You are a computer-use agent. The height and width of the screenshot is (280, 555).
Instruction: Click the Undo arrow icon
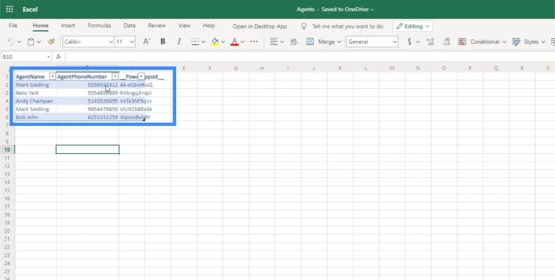pos(11,42)
